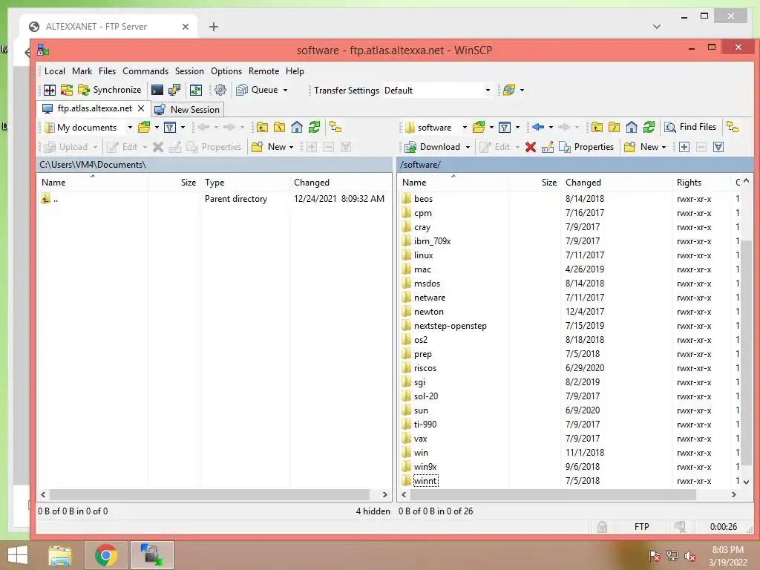Image resolution: width=760 pixels, height=570 pixels.
Task: Click the Keep Remote Directory Up to Date icon
Action: tap(196, 90)
